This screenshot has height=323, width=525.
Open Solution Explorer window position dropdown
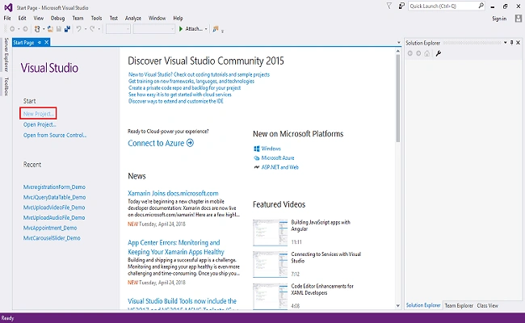[506, 43]
